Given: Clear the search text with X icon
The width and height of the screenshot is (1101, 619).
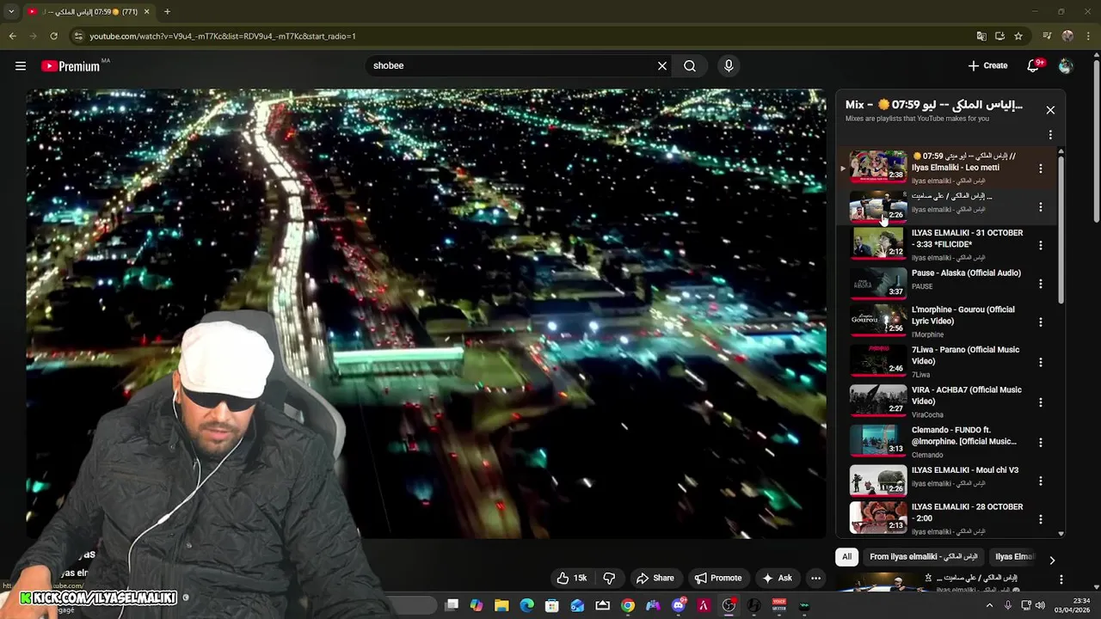Looking at the screenshot, I should pos(662,66).
